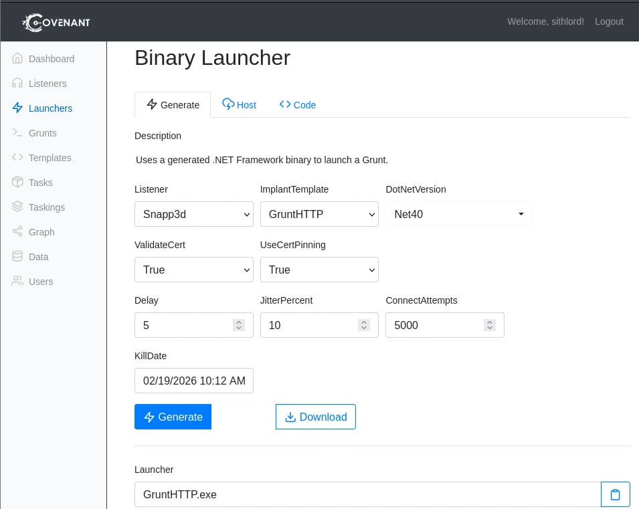The height and width of the screenshot is (509, 639).
Task: Change the ValidateCert dropdown value
Action: [193, 270]
